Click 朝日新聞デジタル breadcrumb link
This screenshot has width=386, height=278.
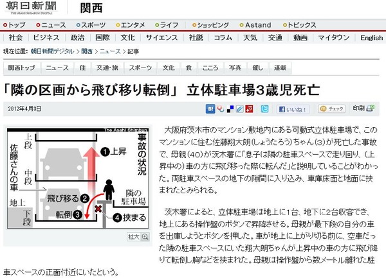(x=52, y=51)
